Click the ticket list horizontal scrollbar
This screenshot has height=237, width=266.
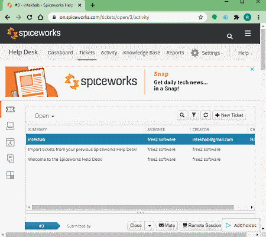point(133,207)
